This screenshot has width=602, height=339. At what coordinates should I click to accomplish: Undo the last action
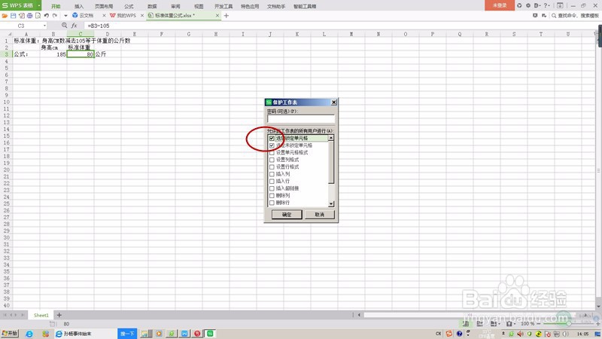(47, 16)
